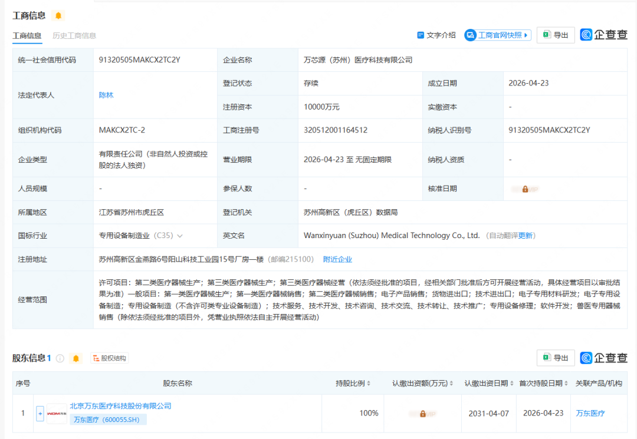This screenshot has width=637, height=439.
Task: Select the registered capital 10000万元
Action: tap(321, 107)
